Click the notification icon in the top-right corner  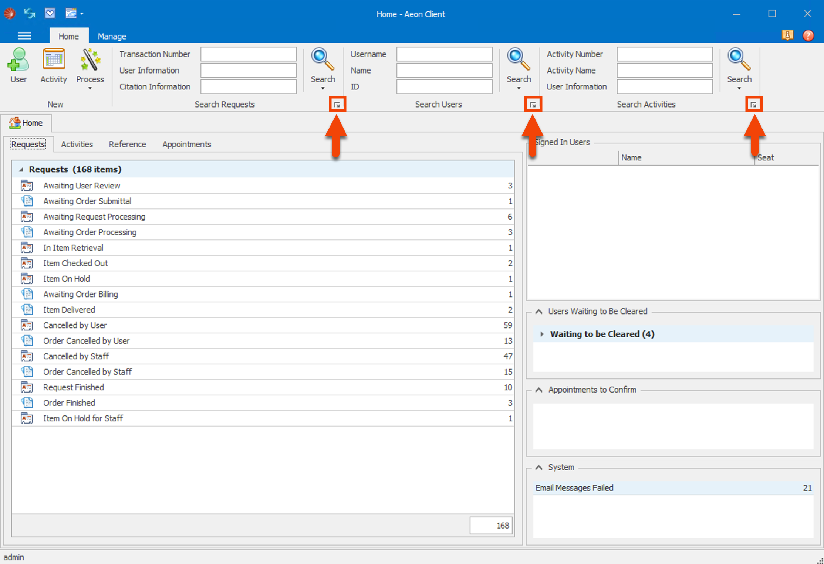(787, 35)
